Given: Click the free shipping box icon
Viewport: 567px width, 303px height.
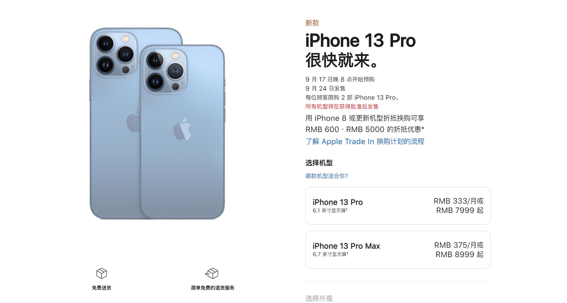Looking at the screenshot, I should [102, 273].
